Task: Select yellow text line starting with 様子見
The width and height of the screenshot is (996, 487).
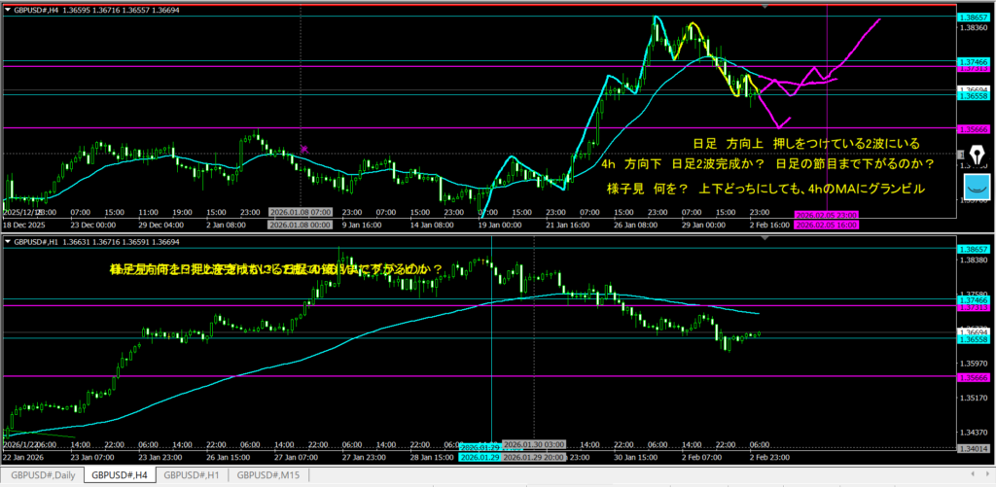Action: click(x=764, y=188)
